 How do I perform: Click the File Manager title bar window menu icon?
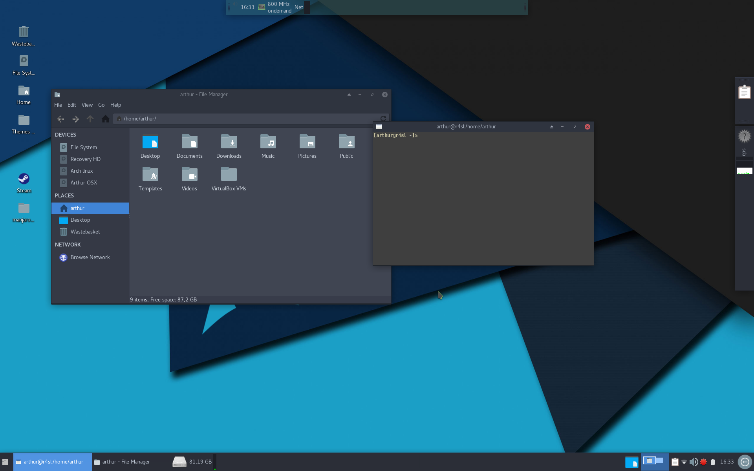(x=57, y=95)
